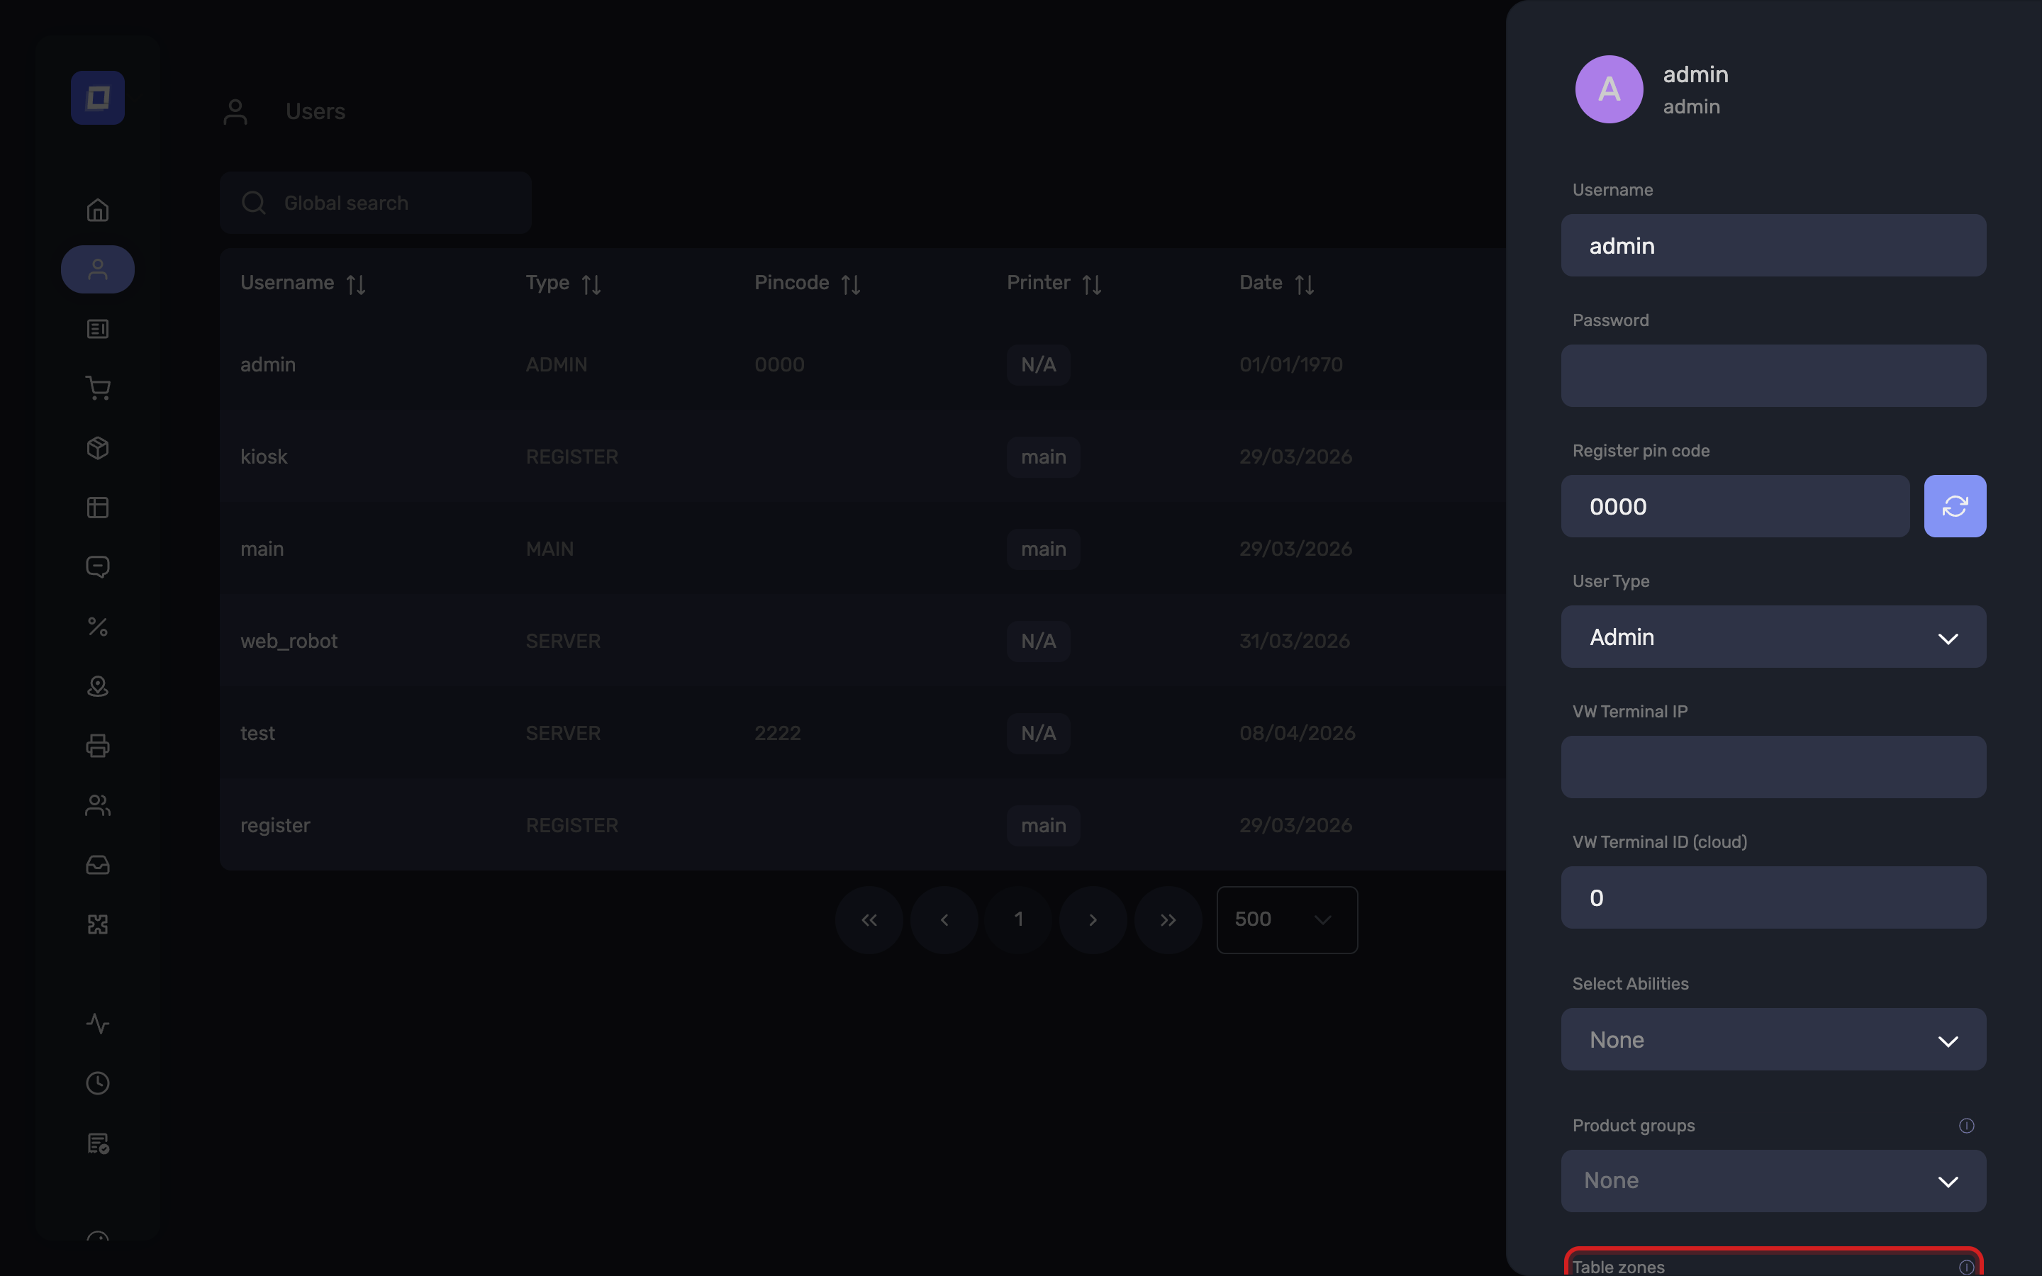Open the home dashboard sidebar icon
The image size is (2042, 1276).
[x=98, y=210]
